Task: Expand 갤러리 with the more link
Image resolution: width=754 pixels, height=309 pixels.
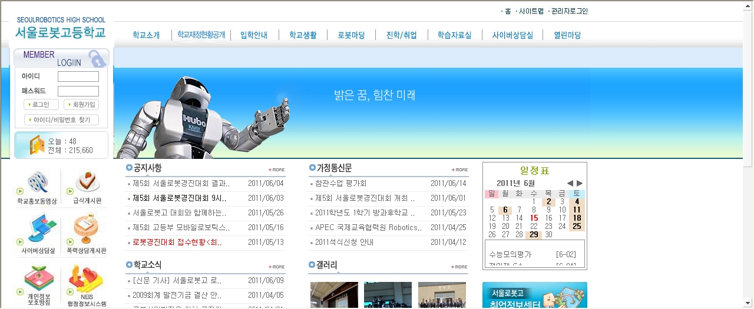Action: click(459, 267)
